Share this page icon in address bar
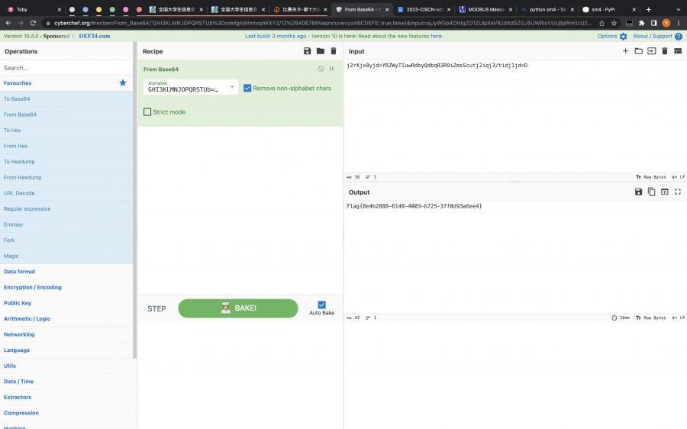The image size is (687, 429). (x=602, y=23)
